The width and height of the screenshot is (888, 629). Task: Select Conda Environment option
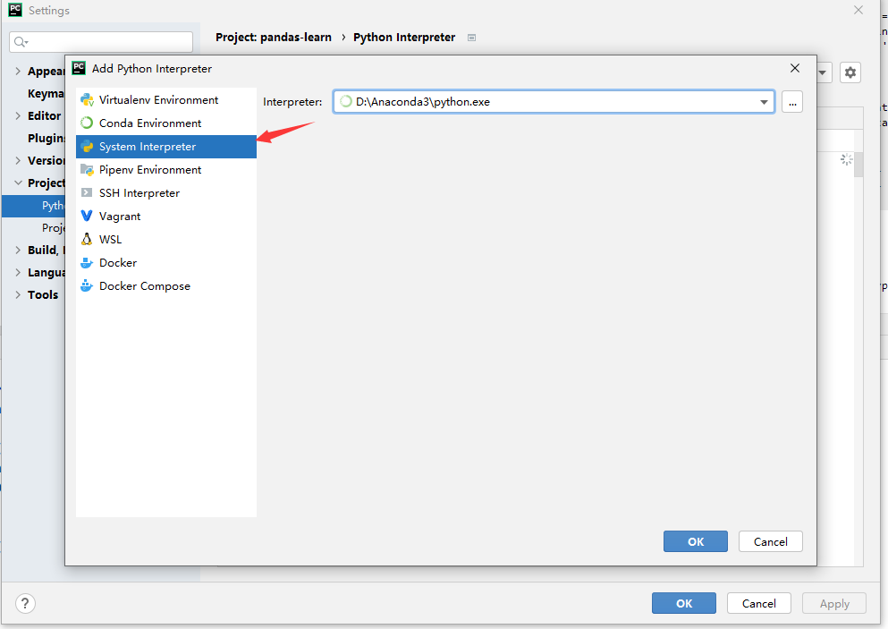pos(166,123)
